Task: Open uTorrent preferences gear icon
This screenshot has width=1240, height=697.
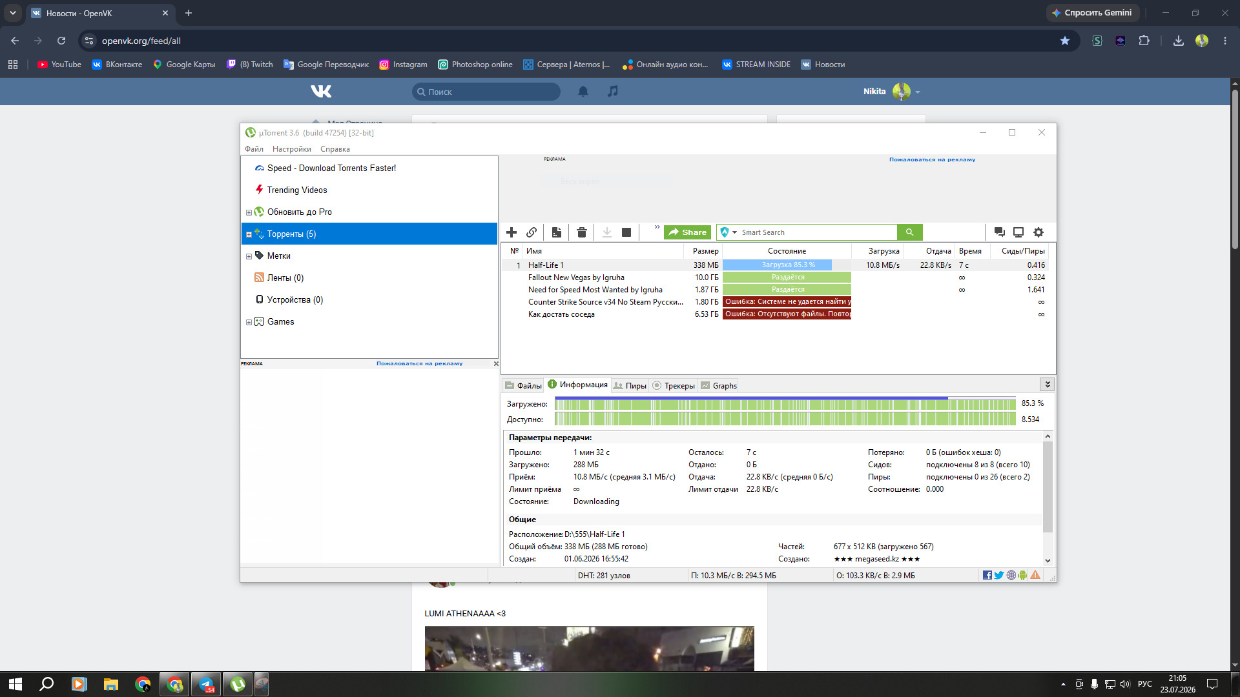Action: 1038,232
